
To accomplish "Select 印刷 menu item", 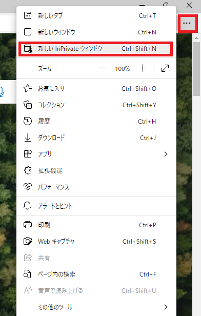I will (x=96, y=225).
